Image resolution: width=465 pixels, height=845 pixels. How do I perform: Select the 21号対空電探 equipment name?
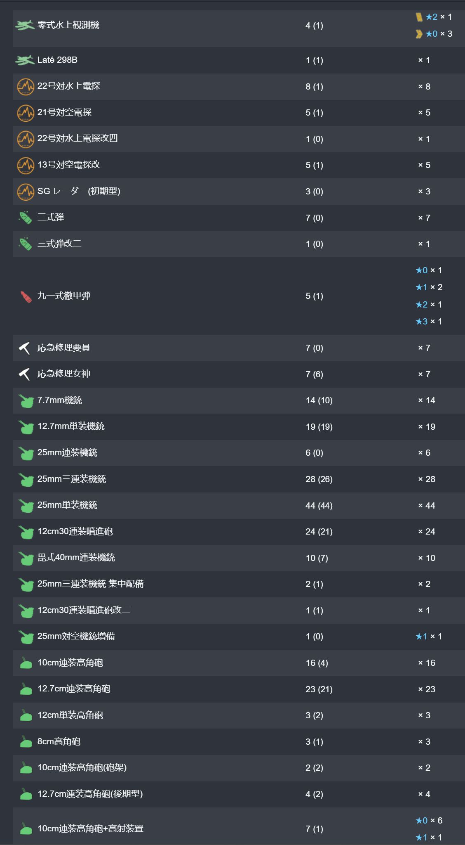click(x=64, y=112)
